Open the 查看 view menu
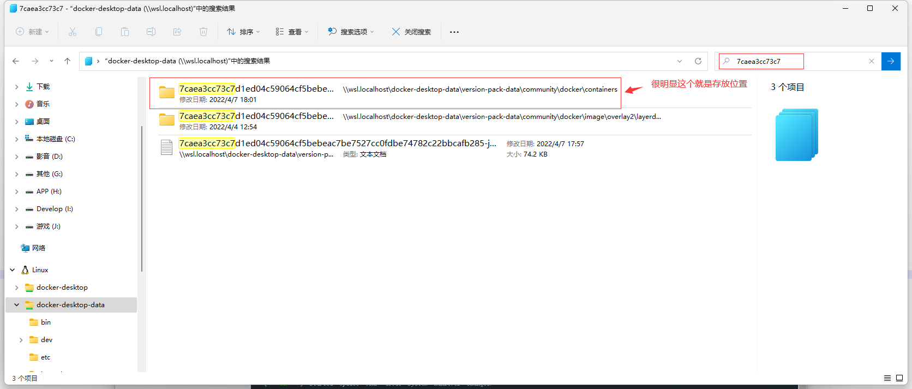The image size is (912, 389). (292, 32)
